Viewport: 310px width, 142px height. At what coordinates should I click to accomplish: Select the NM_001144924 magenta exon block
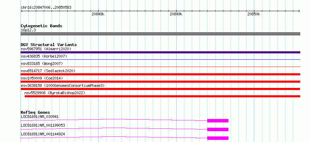pos(218,138)
